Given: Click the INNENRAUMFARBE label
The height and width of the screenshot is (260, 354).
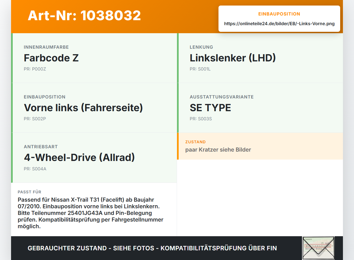Looking at the screenshot, I should pyautogui.click(x=46, y=47).
